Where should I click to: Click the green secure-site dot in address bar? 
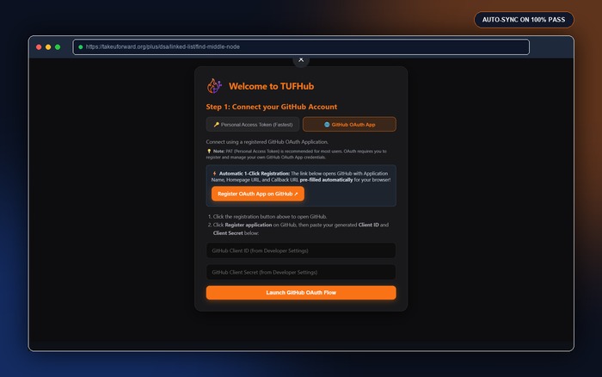pyautogui.click(x=81, y=46)
